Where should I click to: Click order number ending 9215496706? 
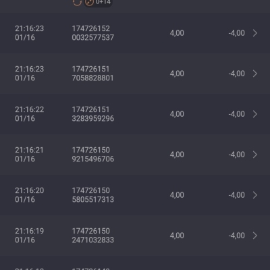pyautogui.click(x=93, y=155)
